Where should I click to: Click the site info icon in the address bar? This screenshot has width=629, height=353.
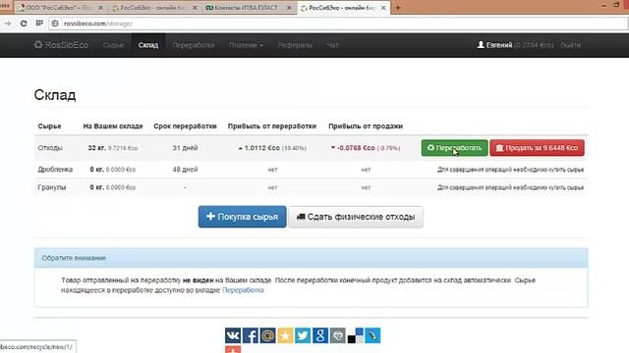point(55,24)
